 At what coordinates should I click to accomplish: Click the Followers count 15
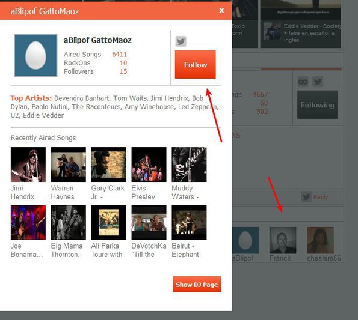tap(123, 71)
